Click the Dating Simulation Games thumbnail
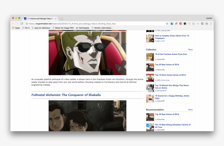 (x=150, y=127)
